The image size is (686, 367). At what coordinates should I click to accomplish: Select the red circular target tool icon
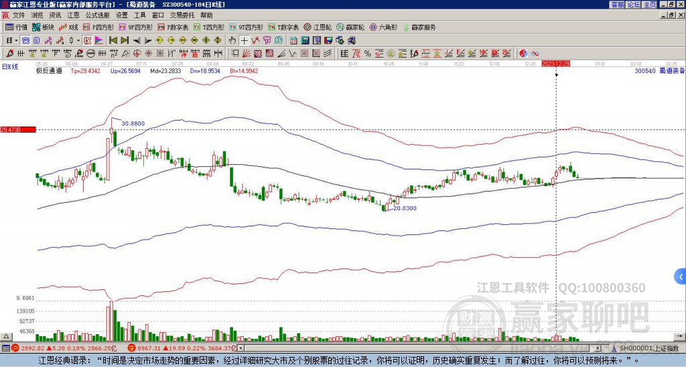pyautogui.click(x=137, y=54)
